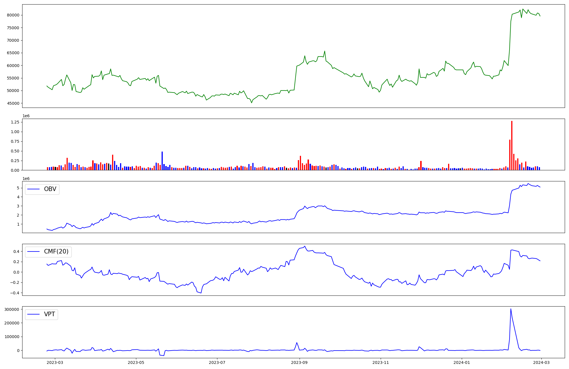Click the blue line sample in VPT legend
The height and width of the screenshot is (369, 569).
pyautogui.click(x=34, y=315)
